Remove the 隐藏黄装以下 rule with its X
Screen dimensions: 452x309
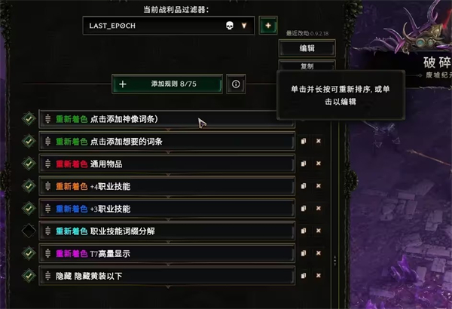(x=319, y=276)
